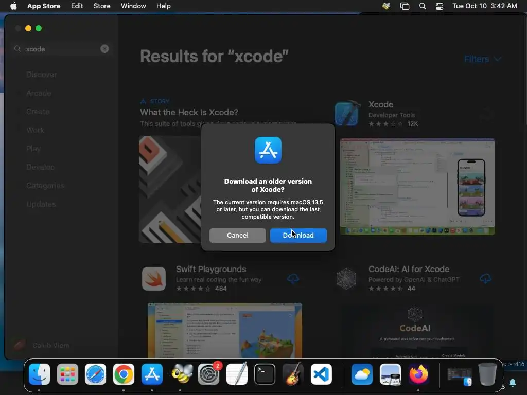The image size is (527, 395).
Task: Click the notification bell icon
Action: [x=513, y=383]
